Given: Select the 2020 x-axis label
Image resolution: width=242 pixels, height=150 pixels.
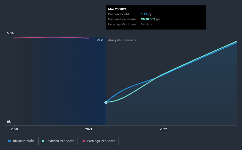Looking at the screenshot, I should click(x=15, y=129).
